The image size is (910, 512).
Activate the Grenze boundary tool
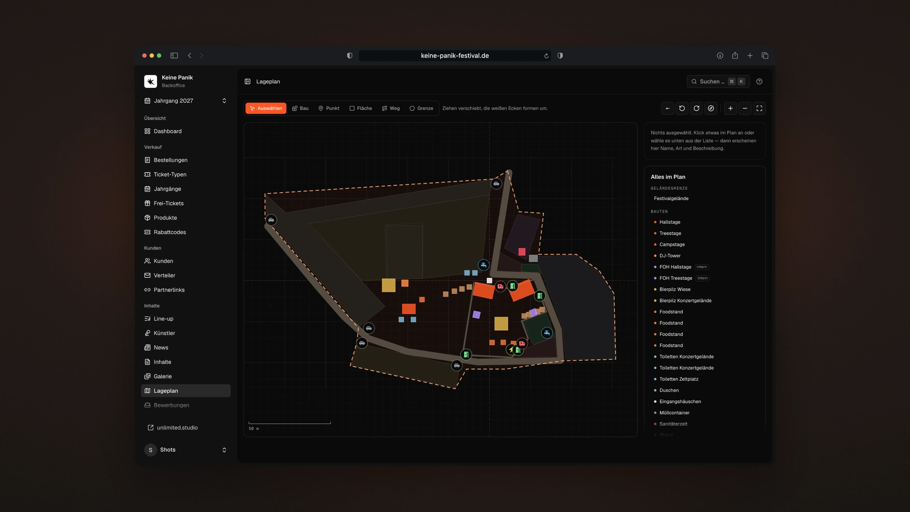click(x=421, y=108)
